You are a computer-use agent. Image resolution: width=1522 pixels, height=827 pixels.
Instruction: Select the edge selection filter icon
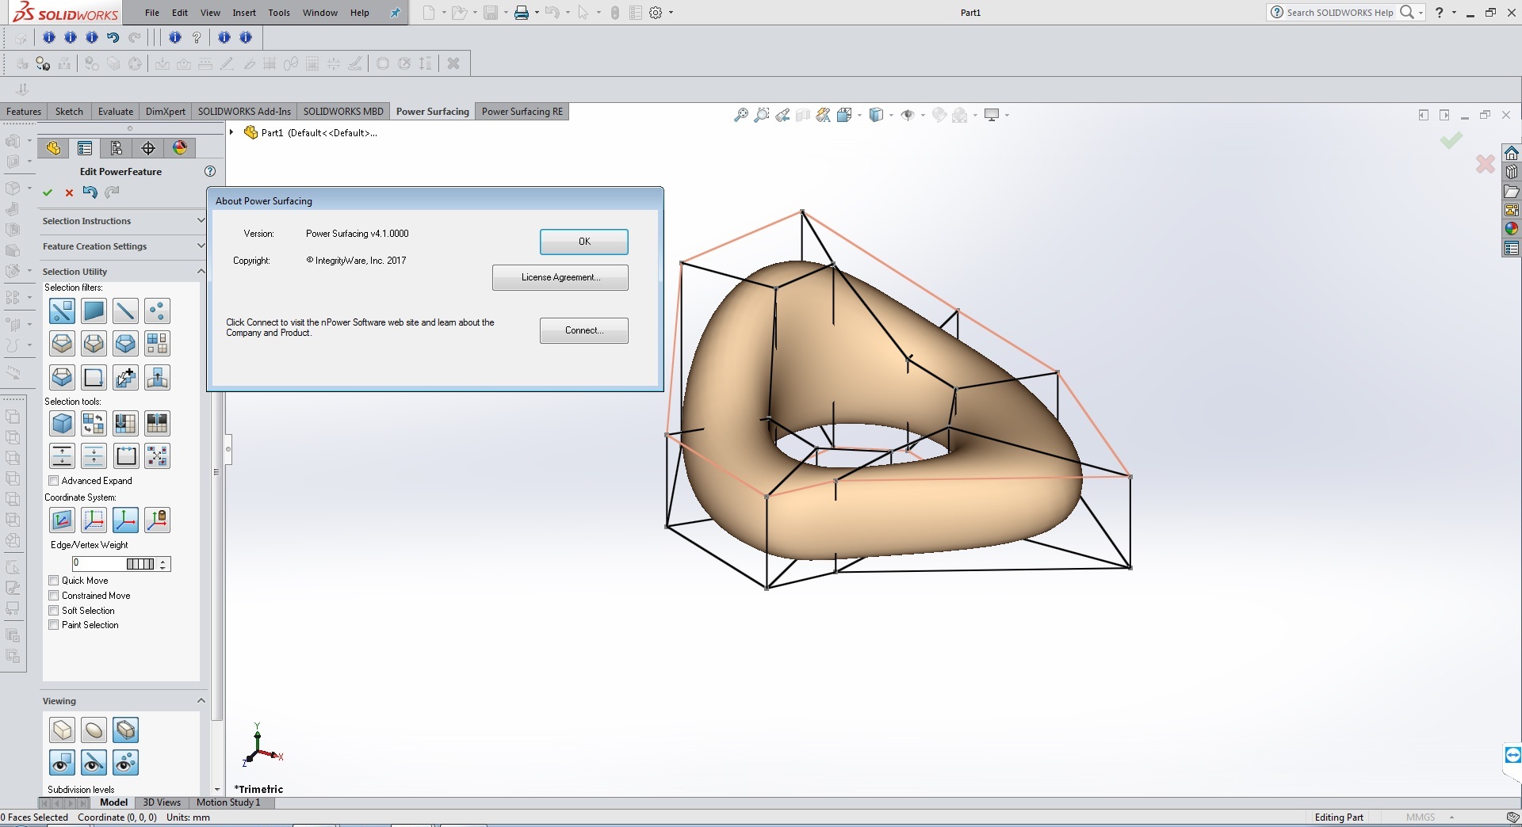tap(125, 311)
